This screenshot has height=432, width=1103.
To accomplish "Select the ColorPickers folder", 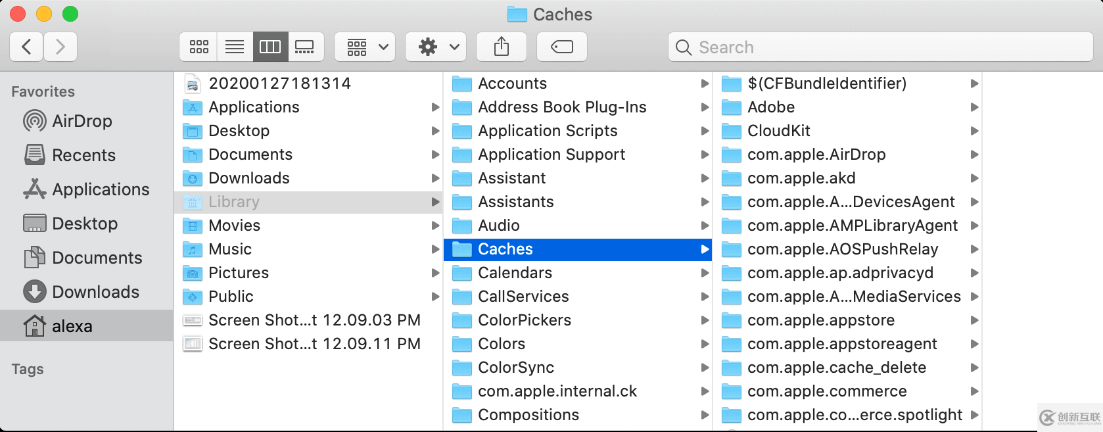I will 578,320.
